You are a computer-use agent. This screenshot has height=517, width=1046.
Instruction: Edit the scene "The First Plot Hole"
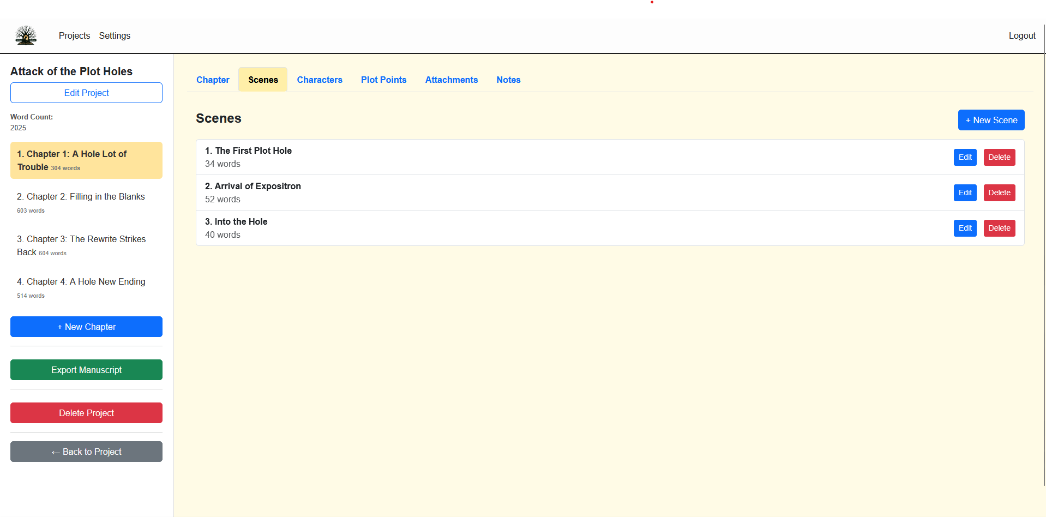tap(965, 157)
